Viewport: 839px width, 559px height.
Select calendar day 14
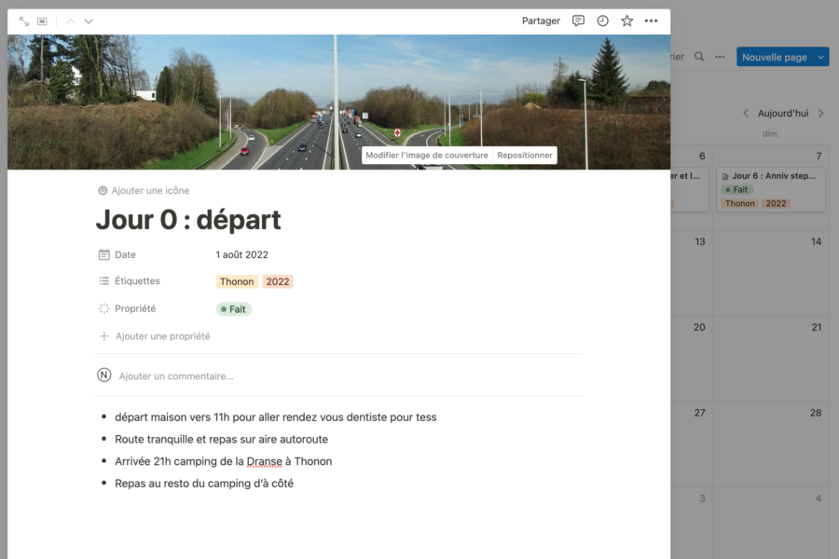[x=816, y=242]
